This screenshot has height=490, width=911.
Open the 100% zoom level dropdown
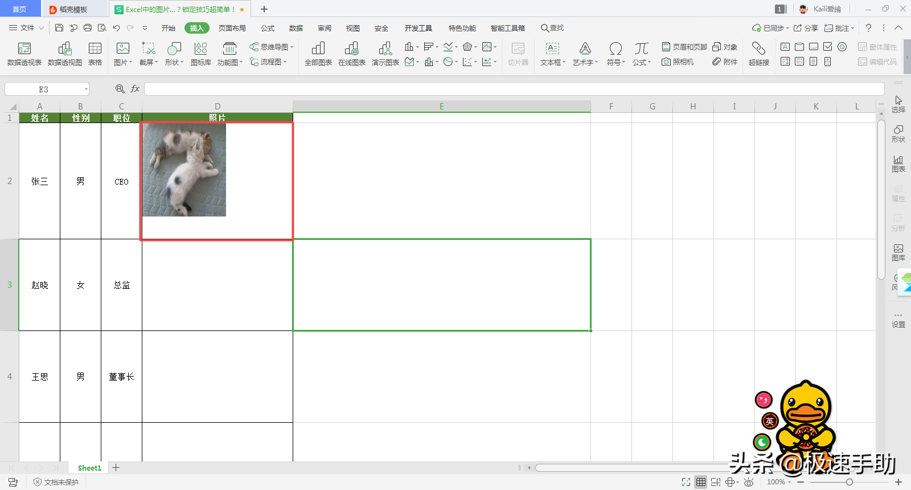point(779,482)
